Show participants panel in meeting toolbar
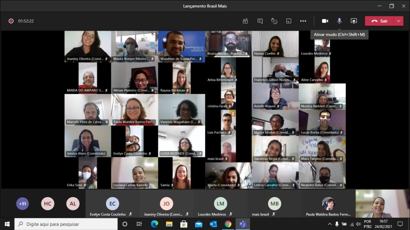Viewport: 410px width, 230px height. coord(245,21)
